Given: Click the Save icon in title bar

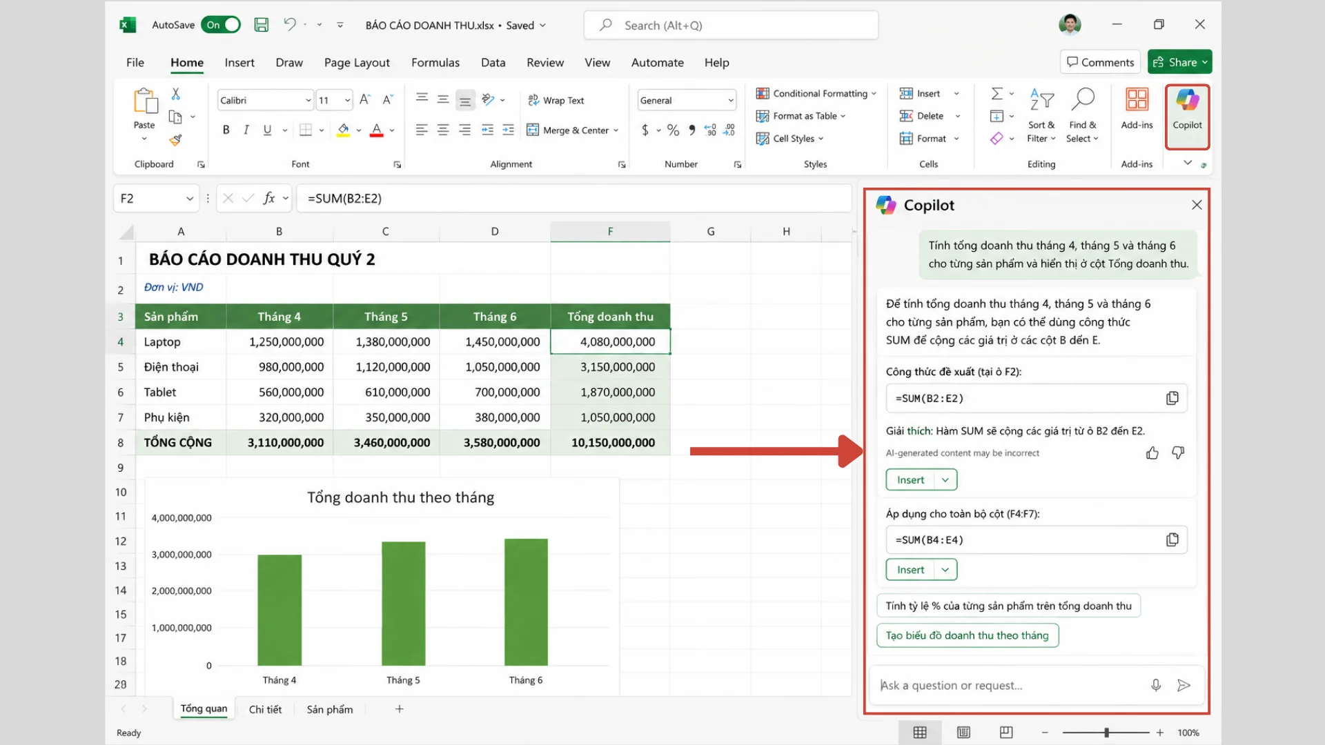Looking at the screenshot, I should (x=261, y=25).
